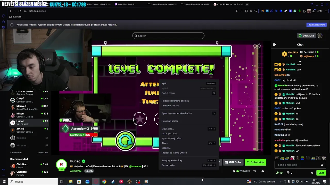Open a new browser tab with plus
330x185 pixels.
247,4
